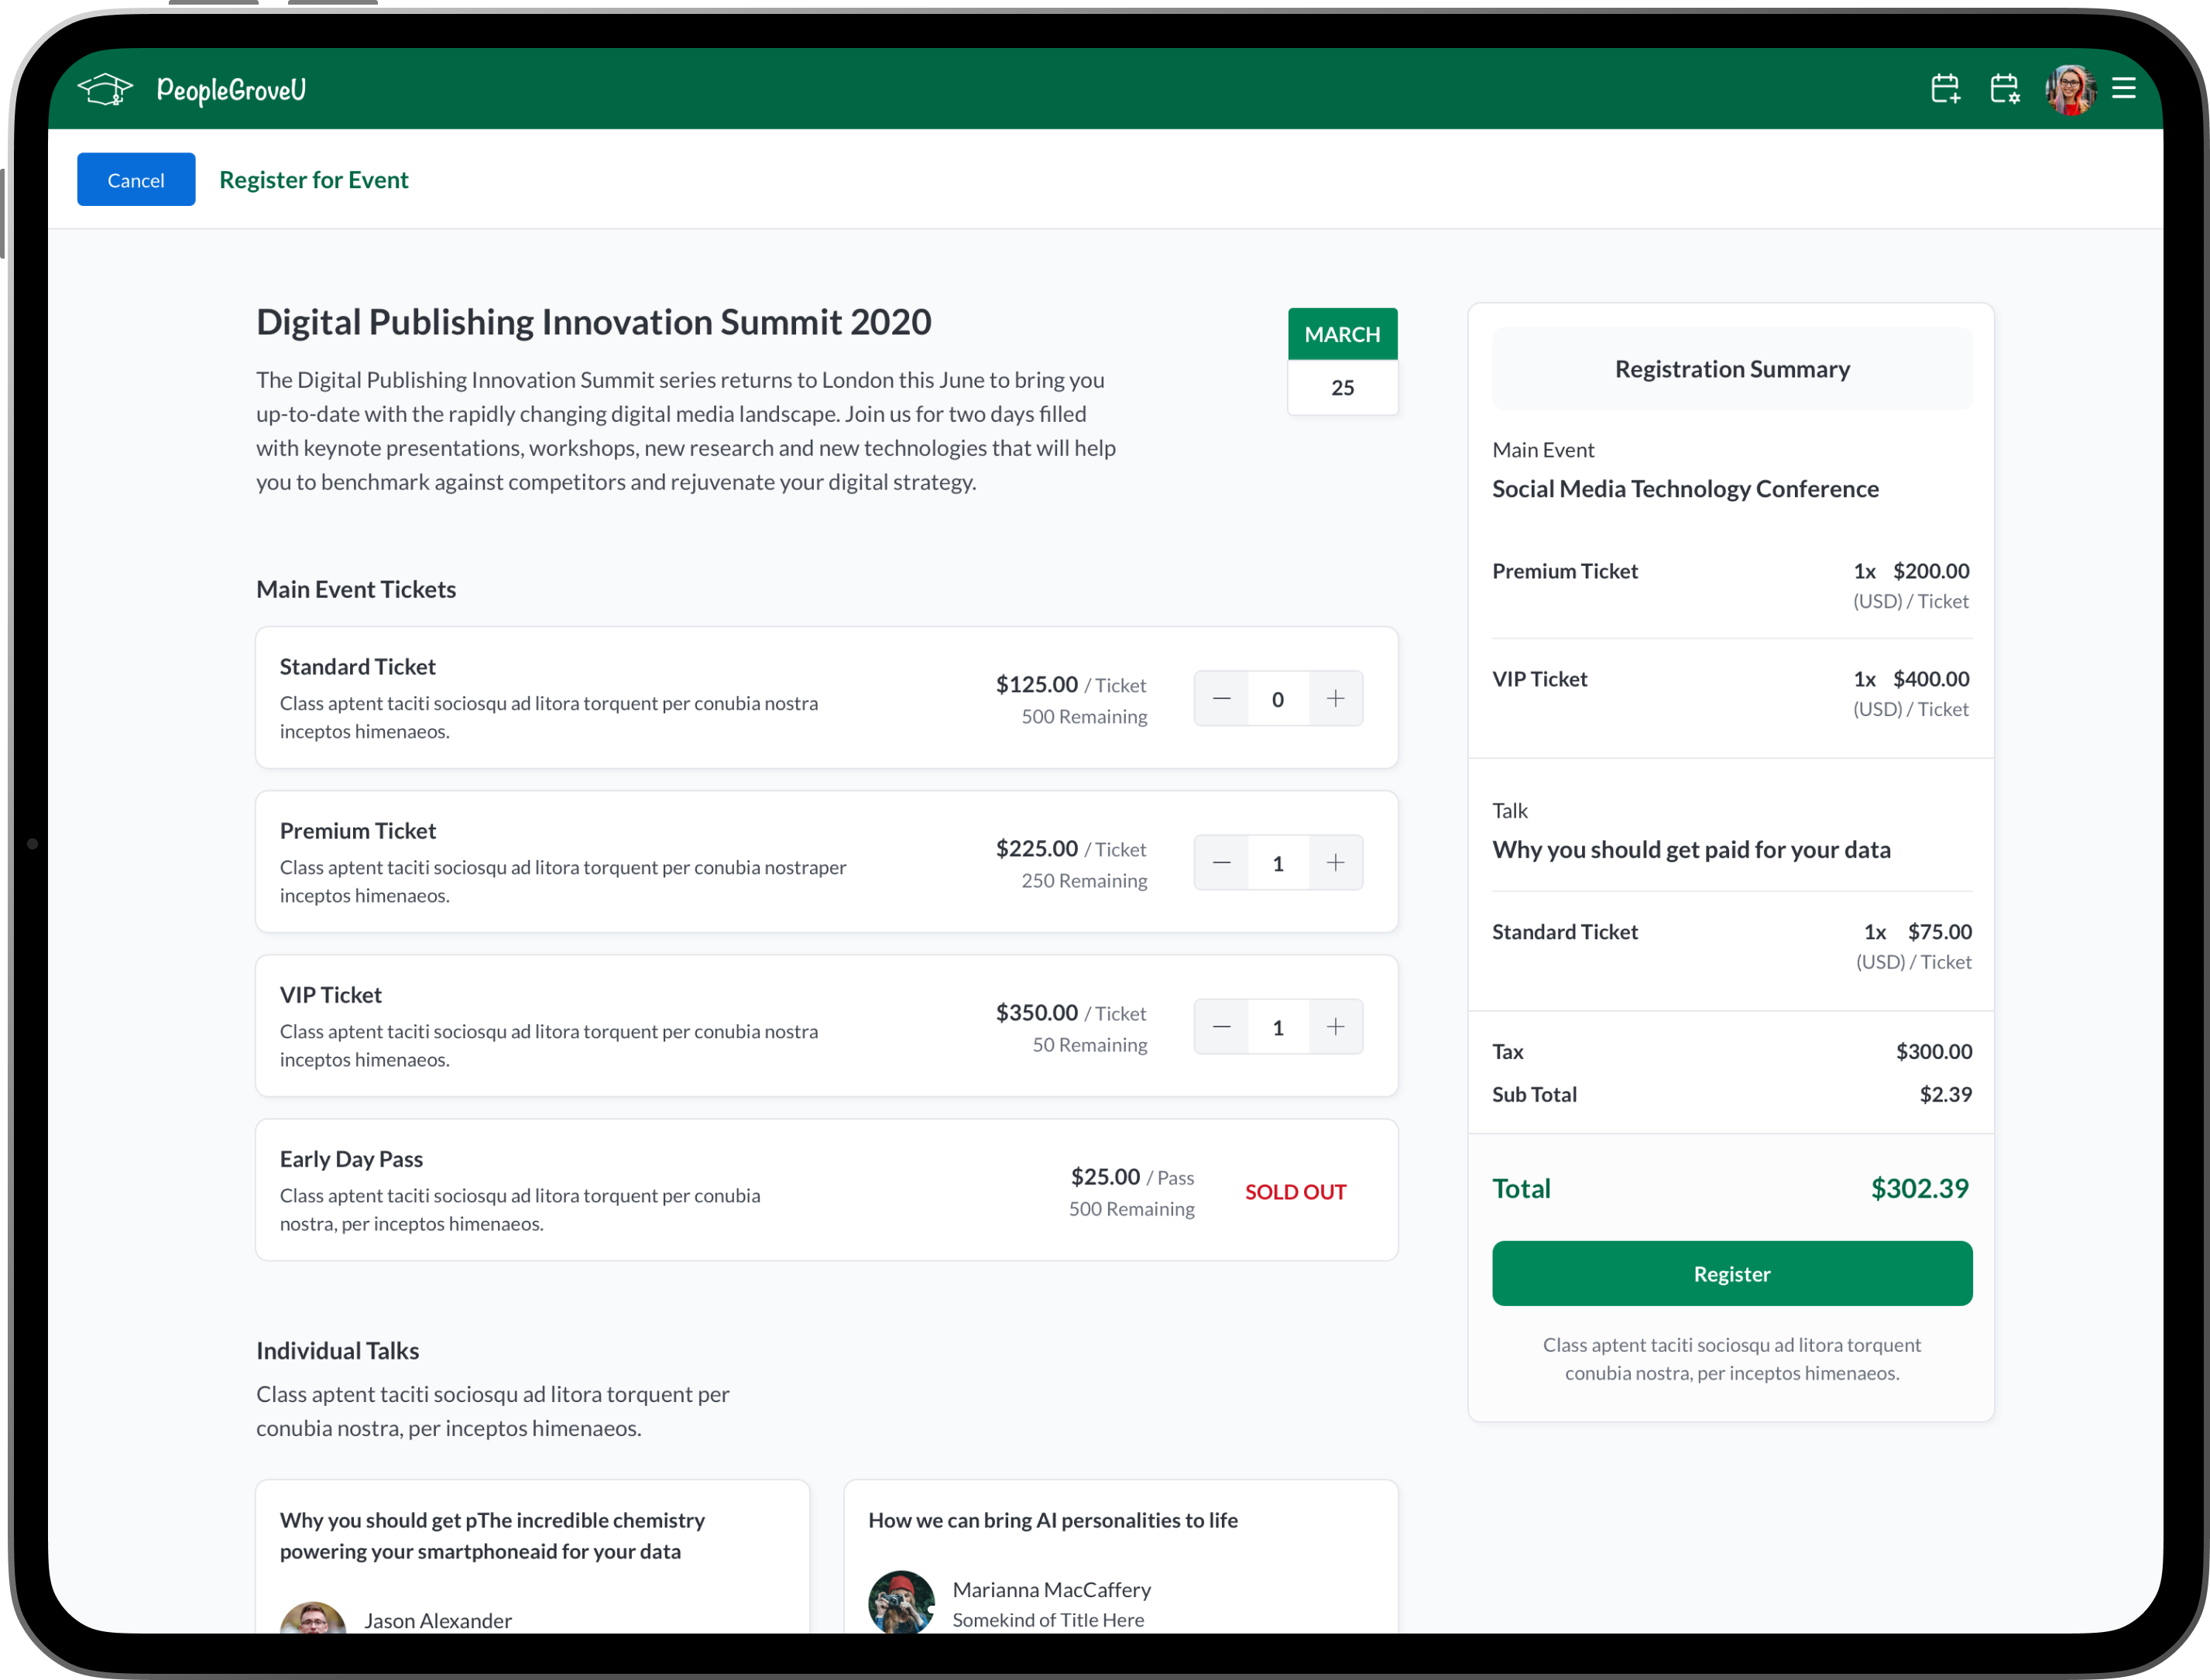
Task: Open the calendar settings icon
Action: coord(2004,89)
